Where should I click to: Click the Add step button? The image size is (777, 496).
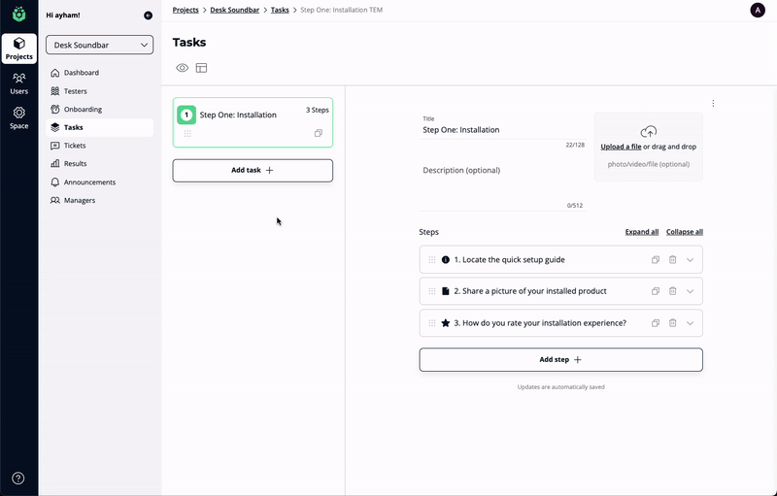tap(561, 360)
